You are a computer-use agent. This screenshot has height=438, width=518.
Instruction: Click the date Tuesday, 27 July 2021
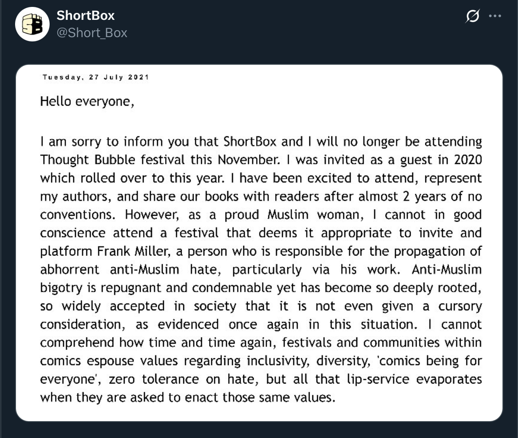96,77
